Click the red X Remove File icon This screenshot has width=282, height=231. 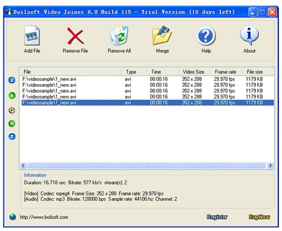tap(75, 36)
